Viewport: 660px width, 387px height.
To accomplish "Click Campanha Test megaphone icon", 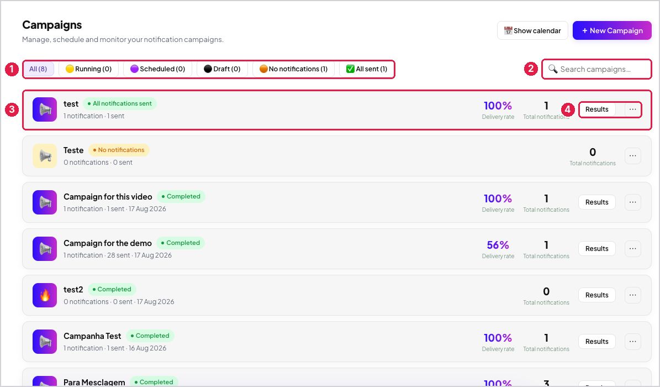I will pyautogui.click(x=45, y=342).
